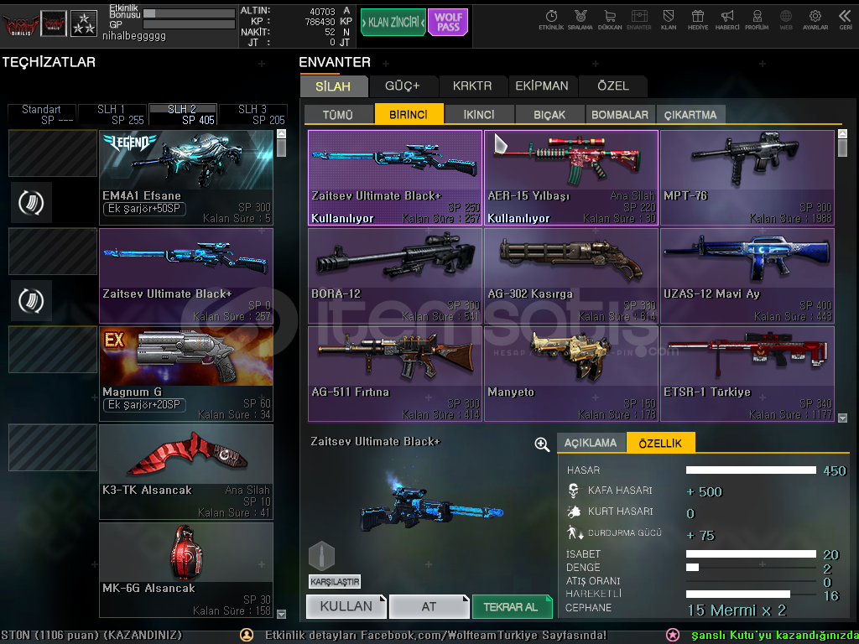Screen dimensions: 859x644
Task: Click equipped K3-TK Alsancak knife slot
Action: tap(186, 472)
